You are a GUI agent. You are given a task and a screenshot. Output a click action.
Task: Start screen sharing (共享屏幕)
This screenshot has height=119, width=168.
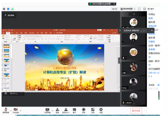coord(47,111)
